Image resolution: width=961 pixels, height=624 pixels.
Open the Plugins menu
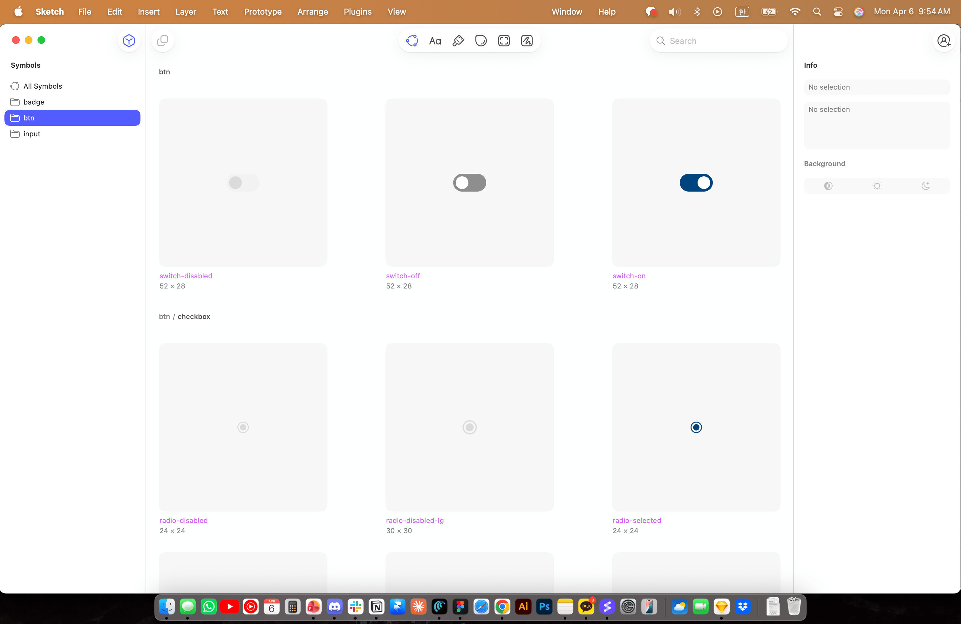357,12
